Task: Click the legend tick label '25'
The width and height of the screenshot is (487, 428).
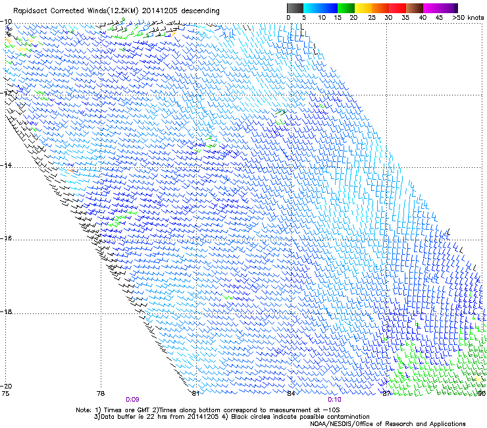Action: [x=371, y=17]
